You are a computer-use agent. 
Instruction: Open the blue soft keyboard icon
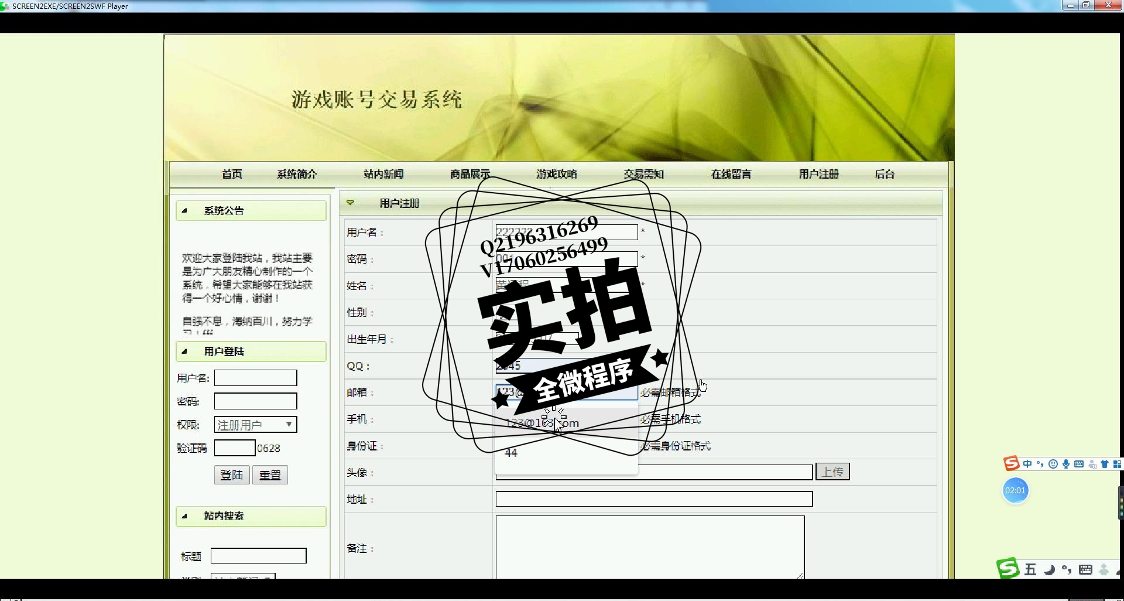tap(1079, 465)
